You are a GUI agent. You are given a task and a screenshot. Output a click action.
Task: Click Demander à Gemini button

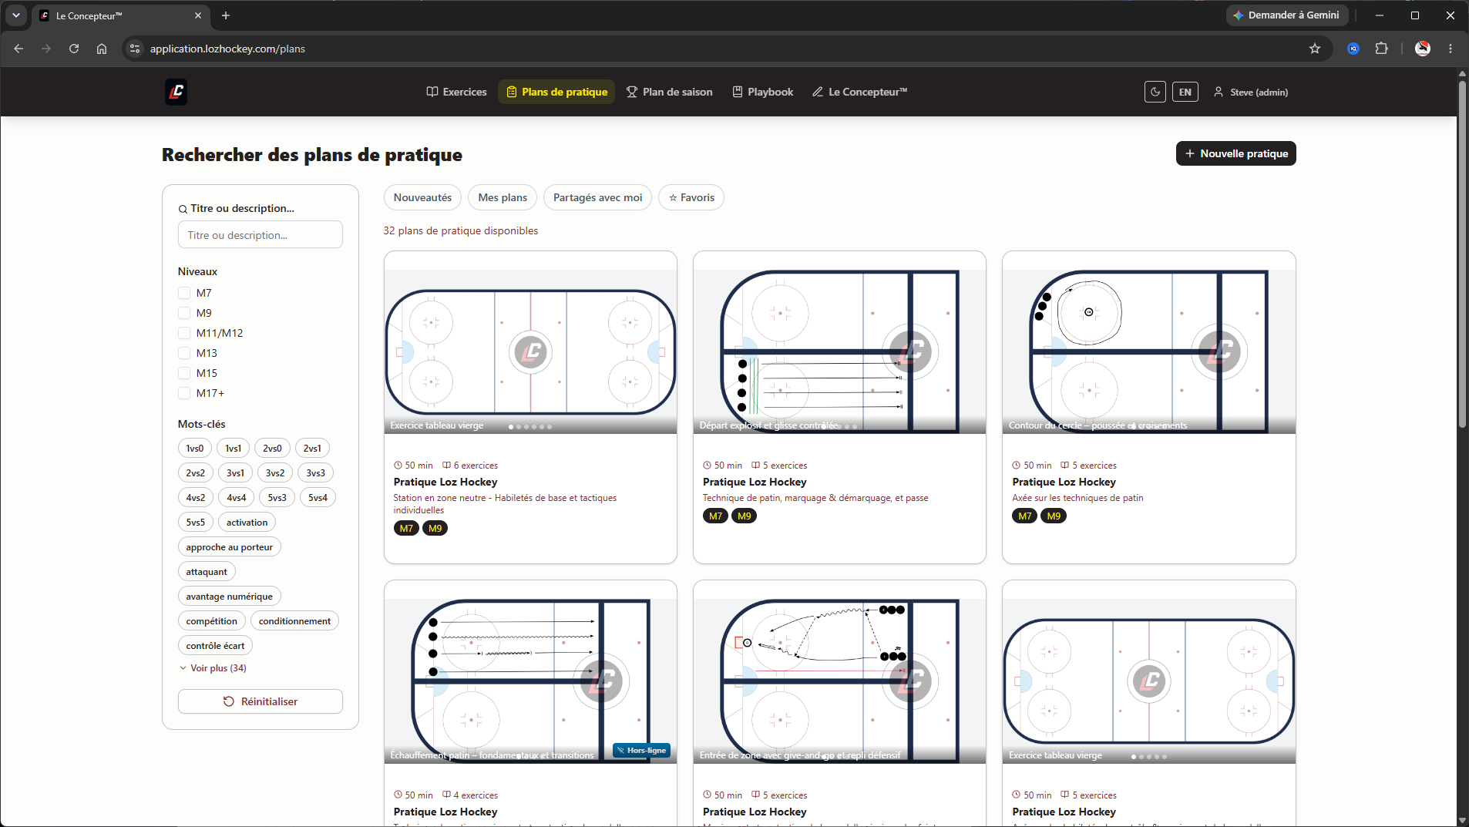coord(1286,15)
